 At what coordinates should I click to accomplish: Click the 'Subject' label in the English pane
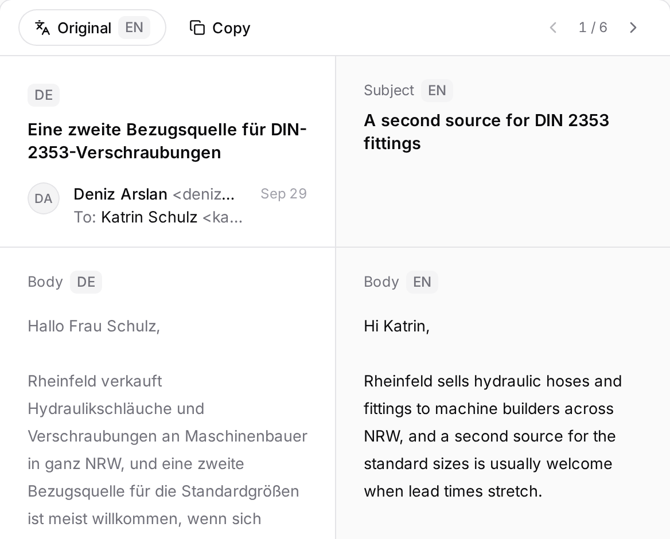[389, 91]
